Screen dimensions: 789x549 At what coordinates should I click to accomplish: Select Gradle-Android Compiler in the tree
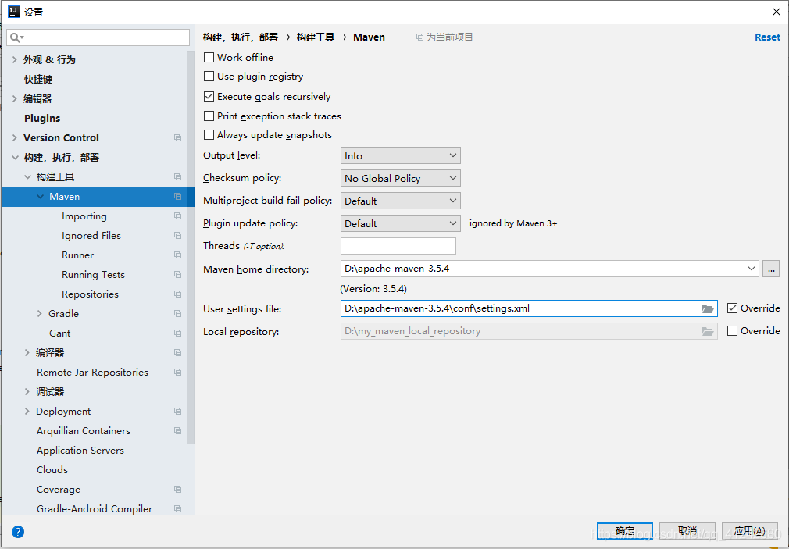[x=94, y=508]
